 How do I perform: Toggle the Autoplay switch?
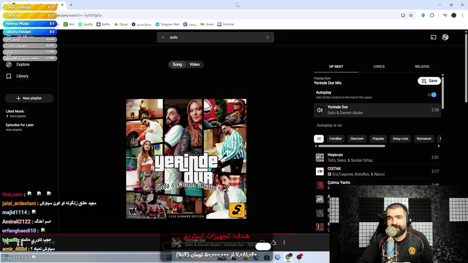432,95
